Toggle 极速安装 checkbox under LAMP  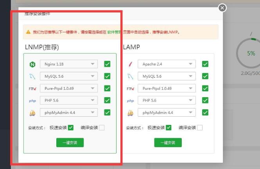(x=169, y=128)
